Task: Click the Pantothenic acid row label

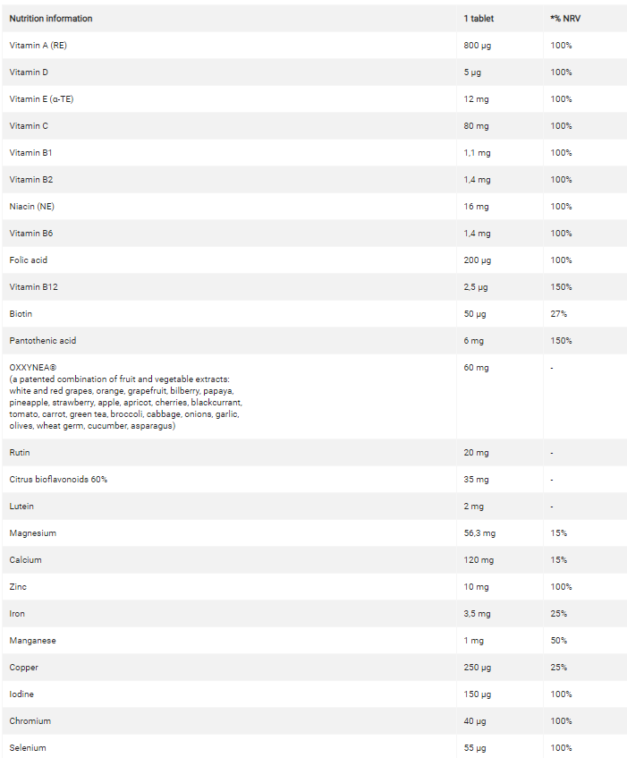Action: (x=41, y=341)
